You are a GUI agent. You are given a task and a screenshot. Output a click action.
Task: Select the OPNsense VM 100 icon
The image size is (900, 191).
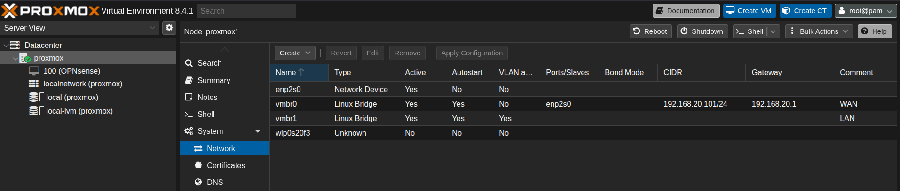click(x=34, y=71)
